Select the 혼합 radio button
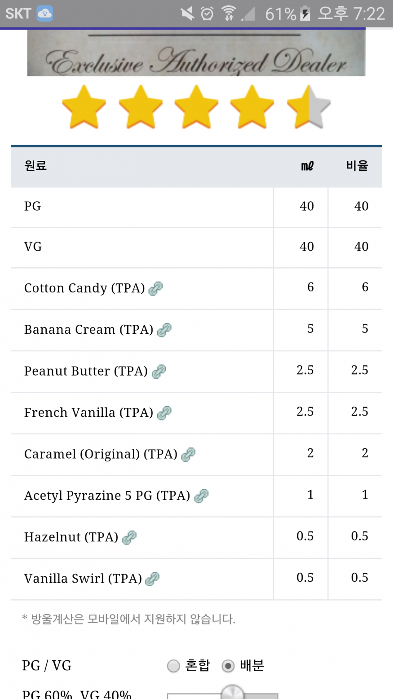Screen dimensions: 393x699 173,666
